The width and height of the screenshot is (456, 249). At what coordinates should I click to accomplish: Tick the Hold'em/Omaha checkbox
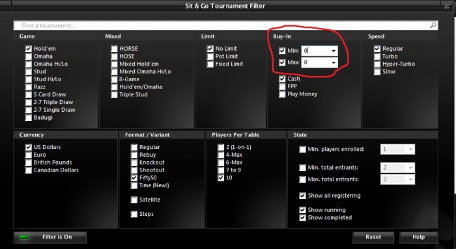[x=114, y=87]
